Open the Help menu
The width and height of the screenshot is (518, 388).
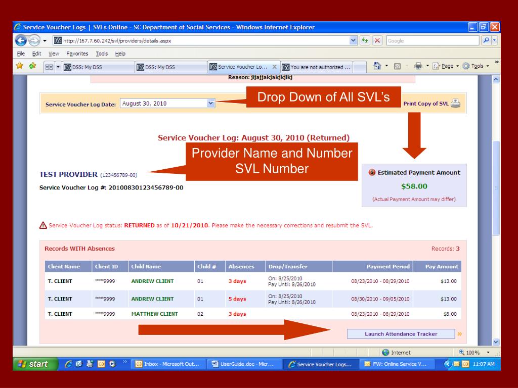coord(120,54)
